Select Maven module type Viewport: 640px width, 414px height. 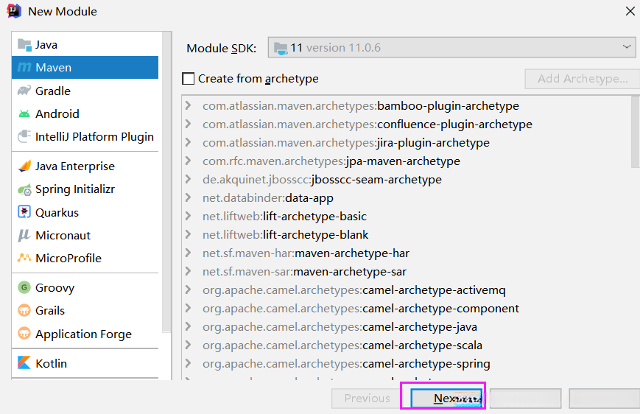click(85, 67)
